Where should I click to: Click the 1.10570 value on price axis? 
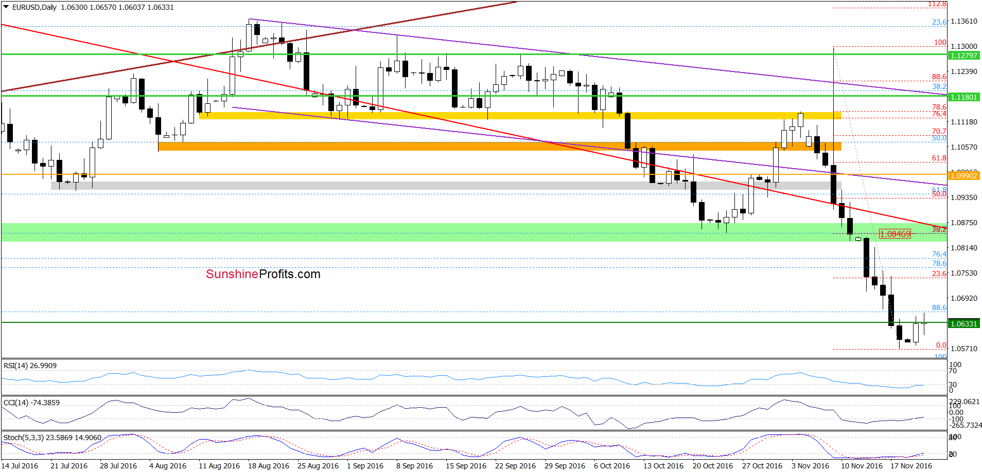964,147
